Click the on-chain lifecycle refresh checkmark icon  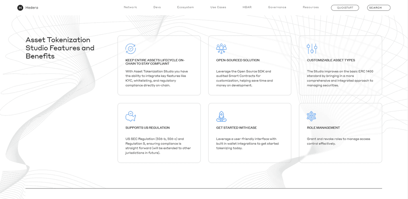pos(131,48)
